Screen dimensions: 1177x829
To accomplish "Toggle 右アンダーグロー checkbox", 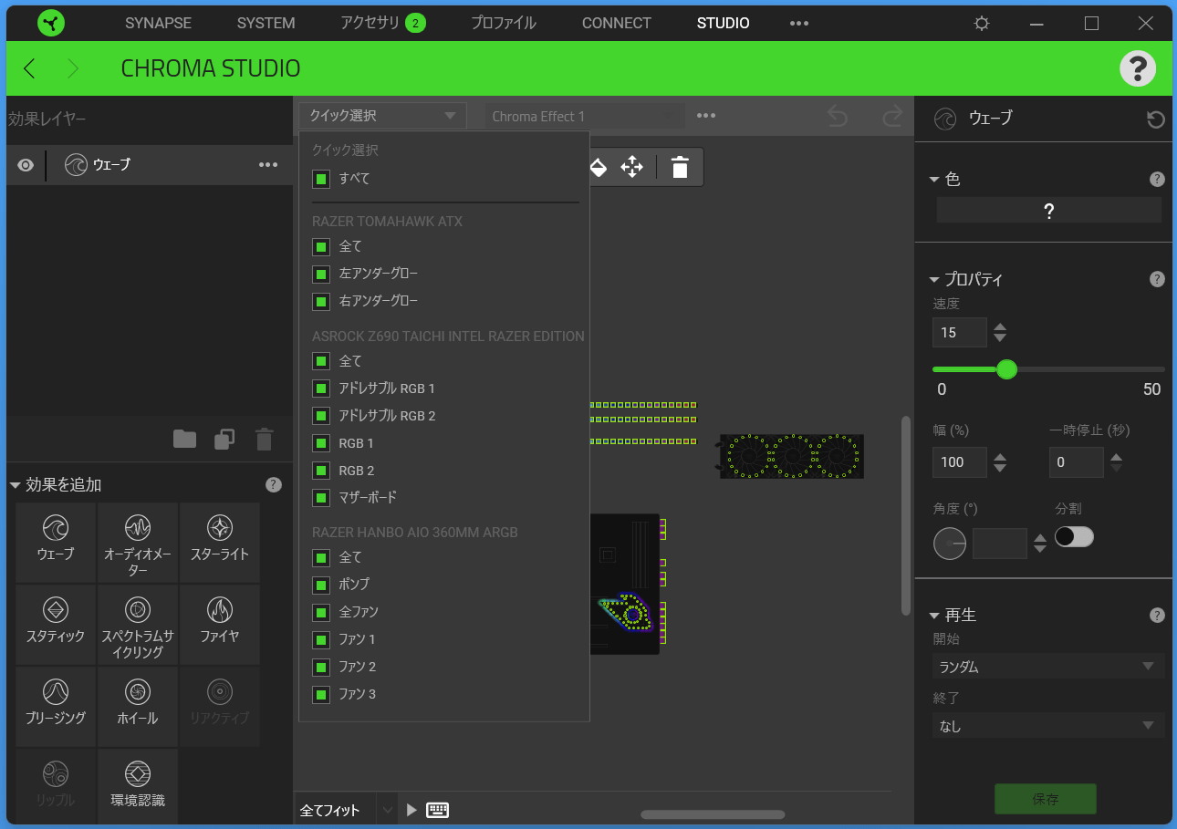I will pos(320,301).
